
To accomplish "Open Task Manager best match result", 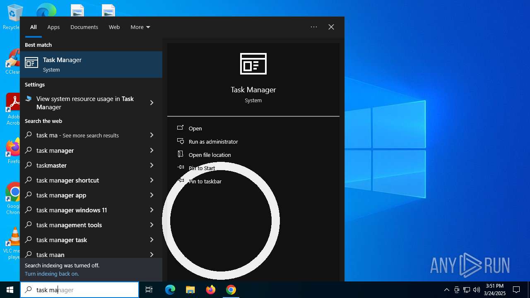I will [x=91, y=65].
